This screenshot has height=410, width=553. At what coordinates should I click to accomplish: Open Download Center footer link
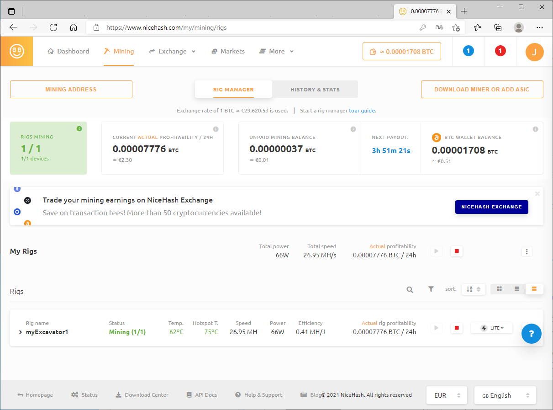[x=142, y=395]
